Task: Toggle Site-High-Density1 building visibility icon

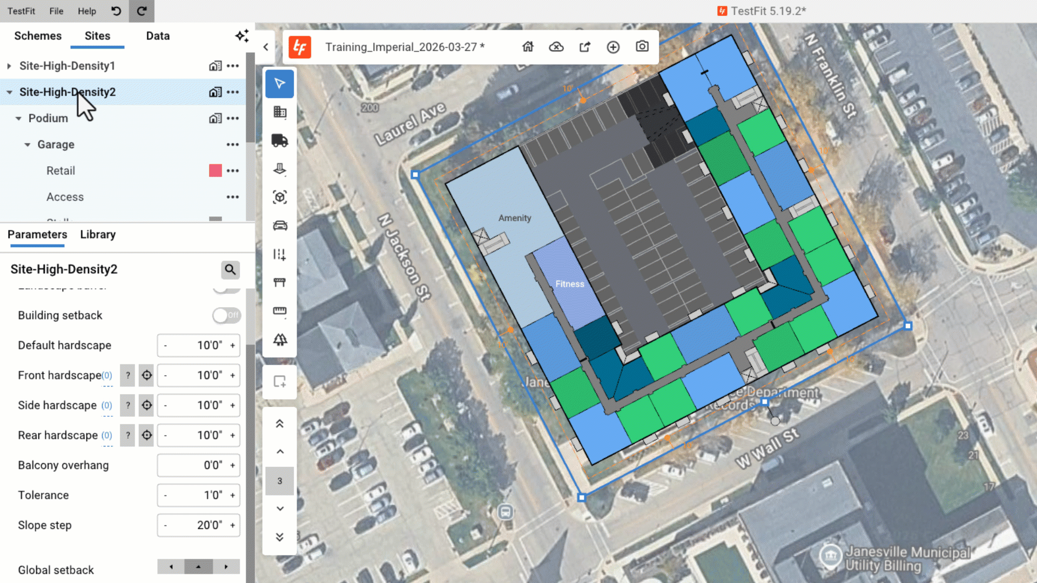Action: 215,66
